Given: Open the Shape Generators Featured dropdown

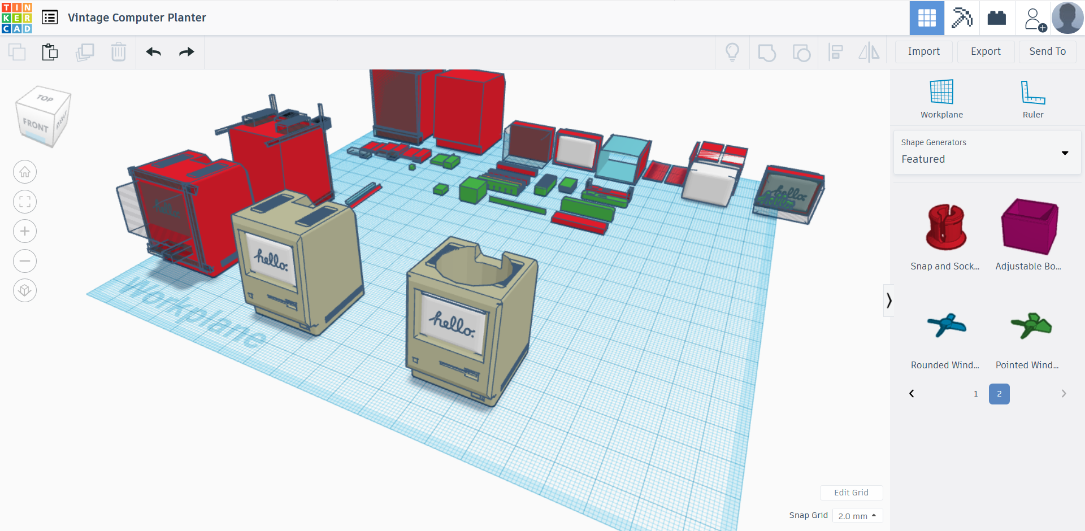Looking at the screenshot, I should [x=987, y=153].
